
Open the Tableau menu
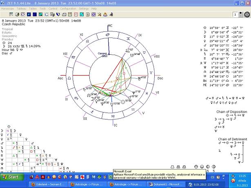[x=22, y=9]
